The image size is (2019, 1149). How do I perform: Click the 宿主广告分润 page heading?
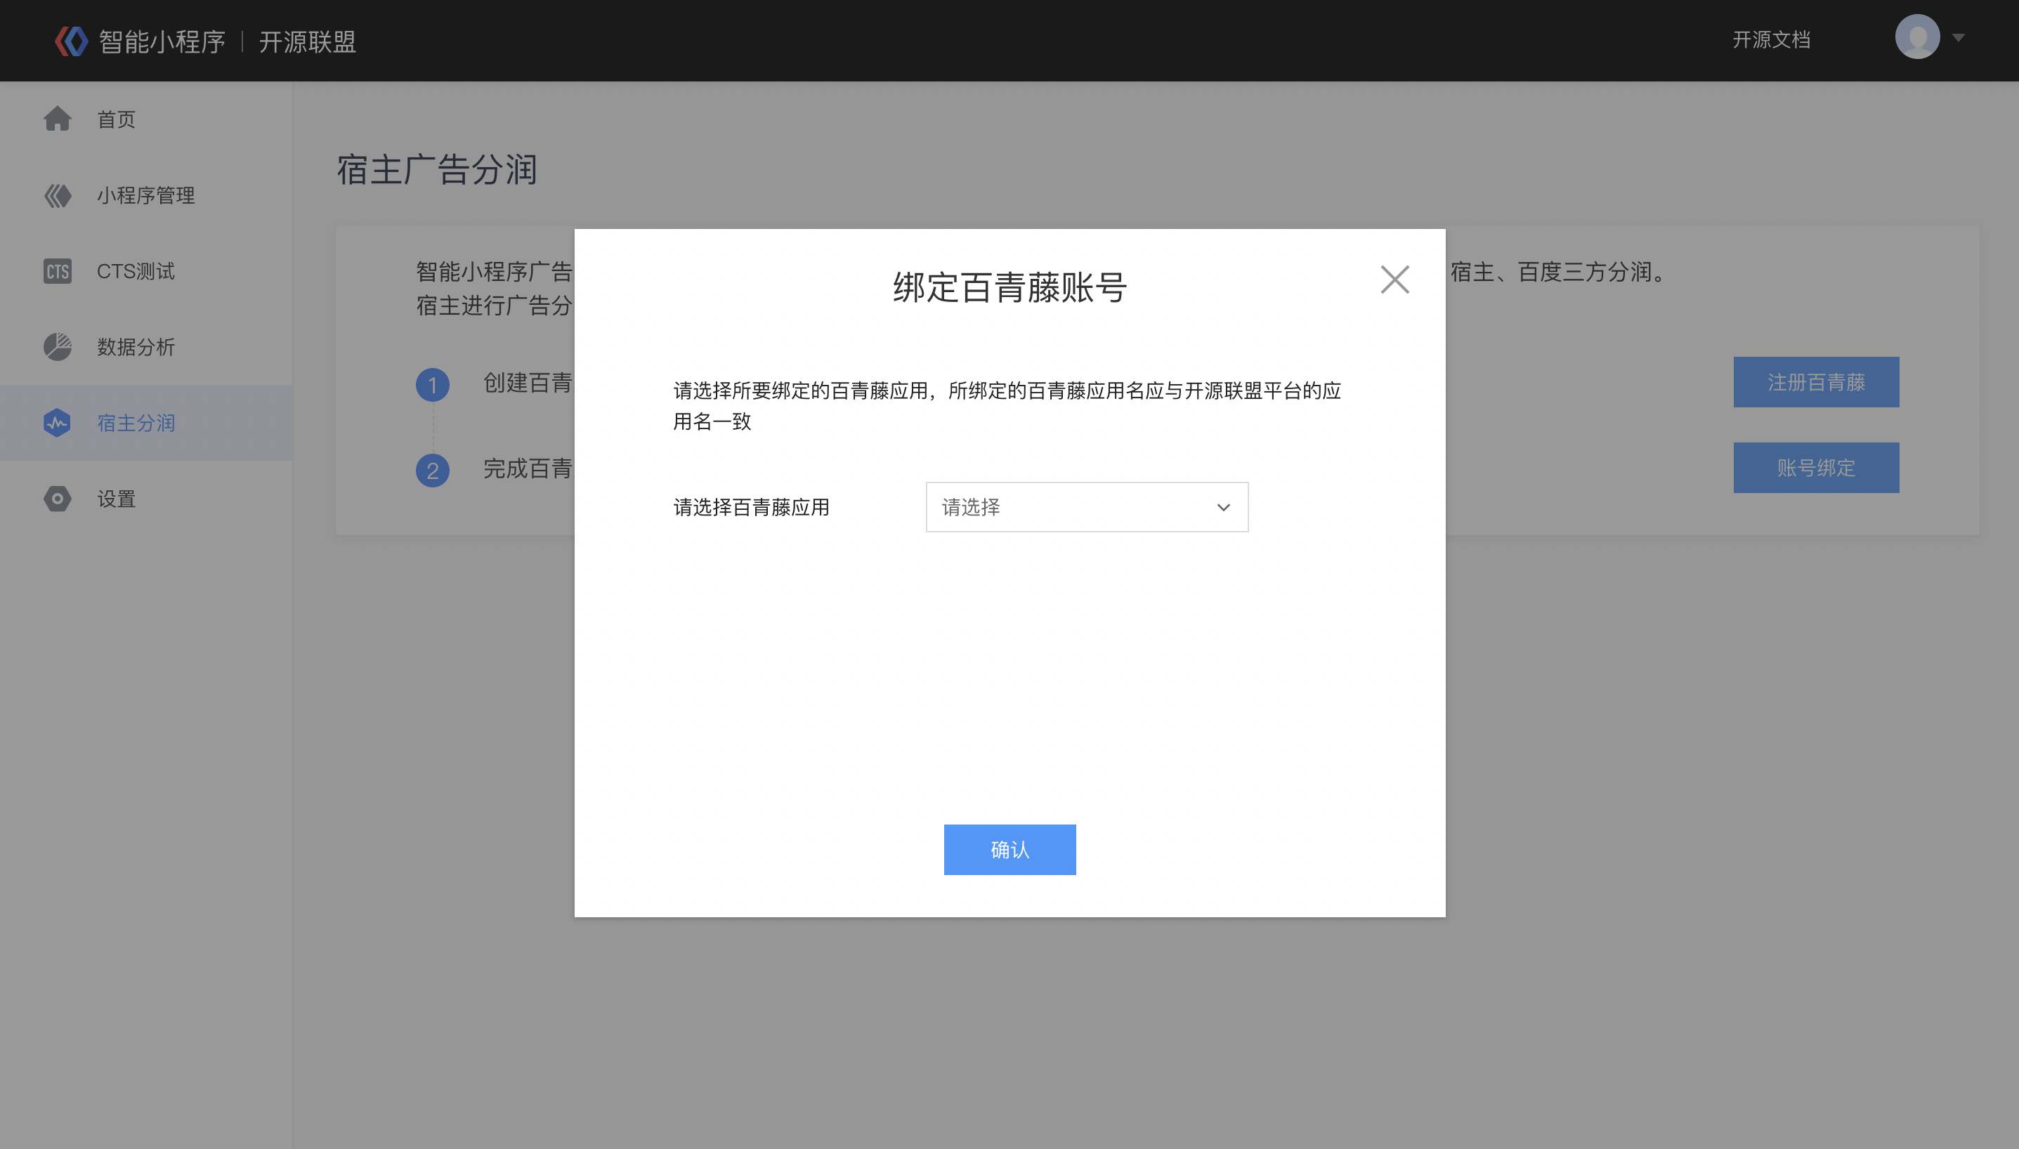437,170
